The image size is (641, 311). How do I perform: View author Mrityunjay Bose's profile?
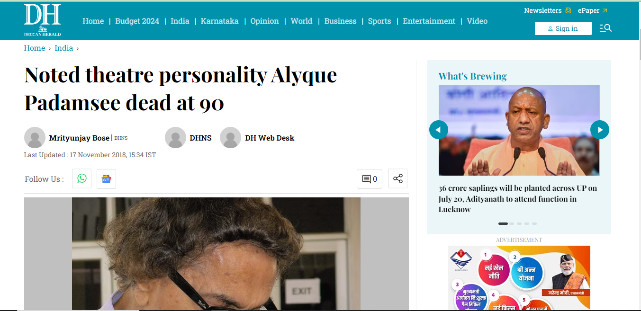(x=79, y=138)
